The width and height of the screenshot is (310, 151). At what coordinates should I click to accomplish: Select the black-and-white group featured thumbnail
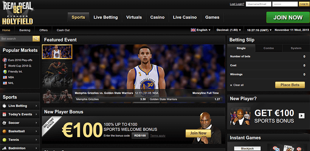tap(57, 81)
